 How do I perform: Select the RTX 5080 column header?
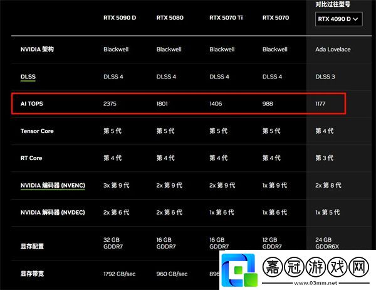170,18
